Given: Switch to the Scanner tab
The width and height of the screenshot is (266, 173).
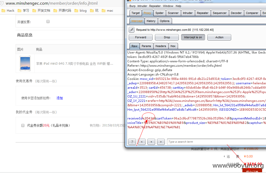Looking at the screenshot, I should click(173, 13).
